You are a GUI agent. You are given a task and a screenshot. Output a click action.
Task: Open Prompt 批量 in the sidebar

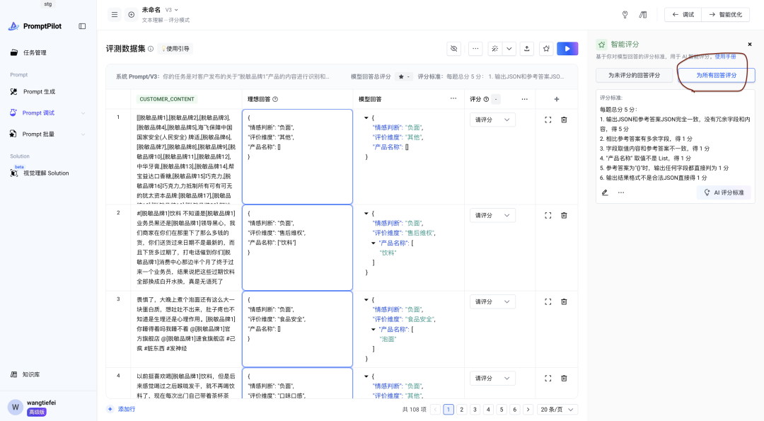pos(38,134)
